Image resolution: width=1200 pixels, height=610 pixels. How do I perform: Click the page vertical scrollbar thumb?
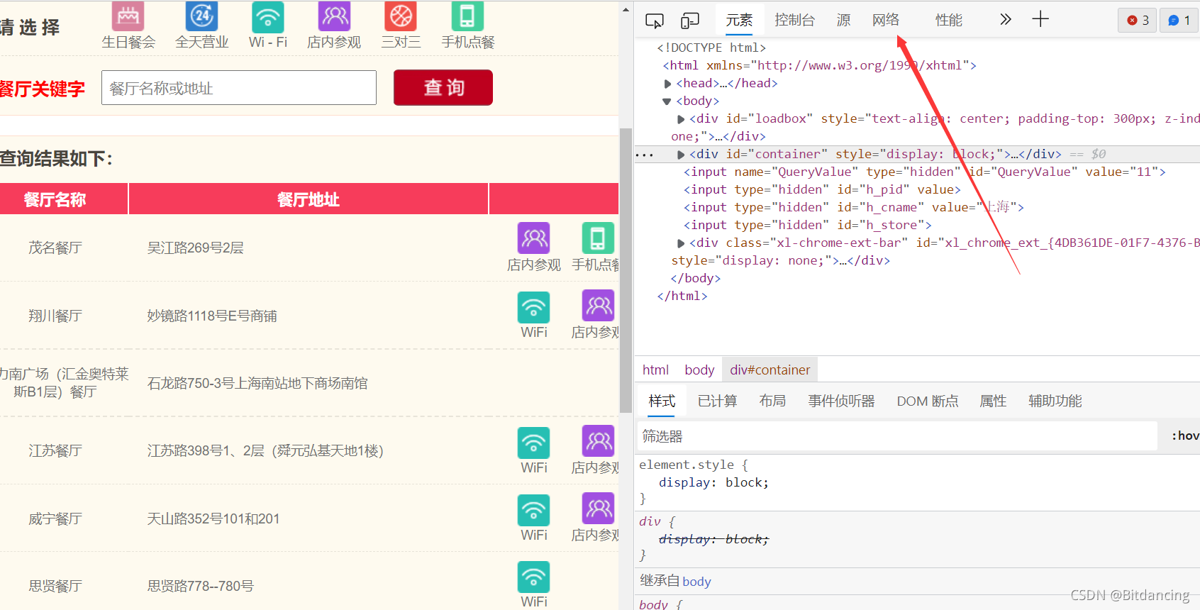click(x=625, y=270)
